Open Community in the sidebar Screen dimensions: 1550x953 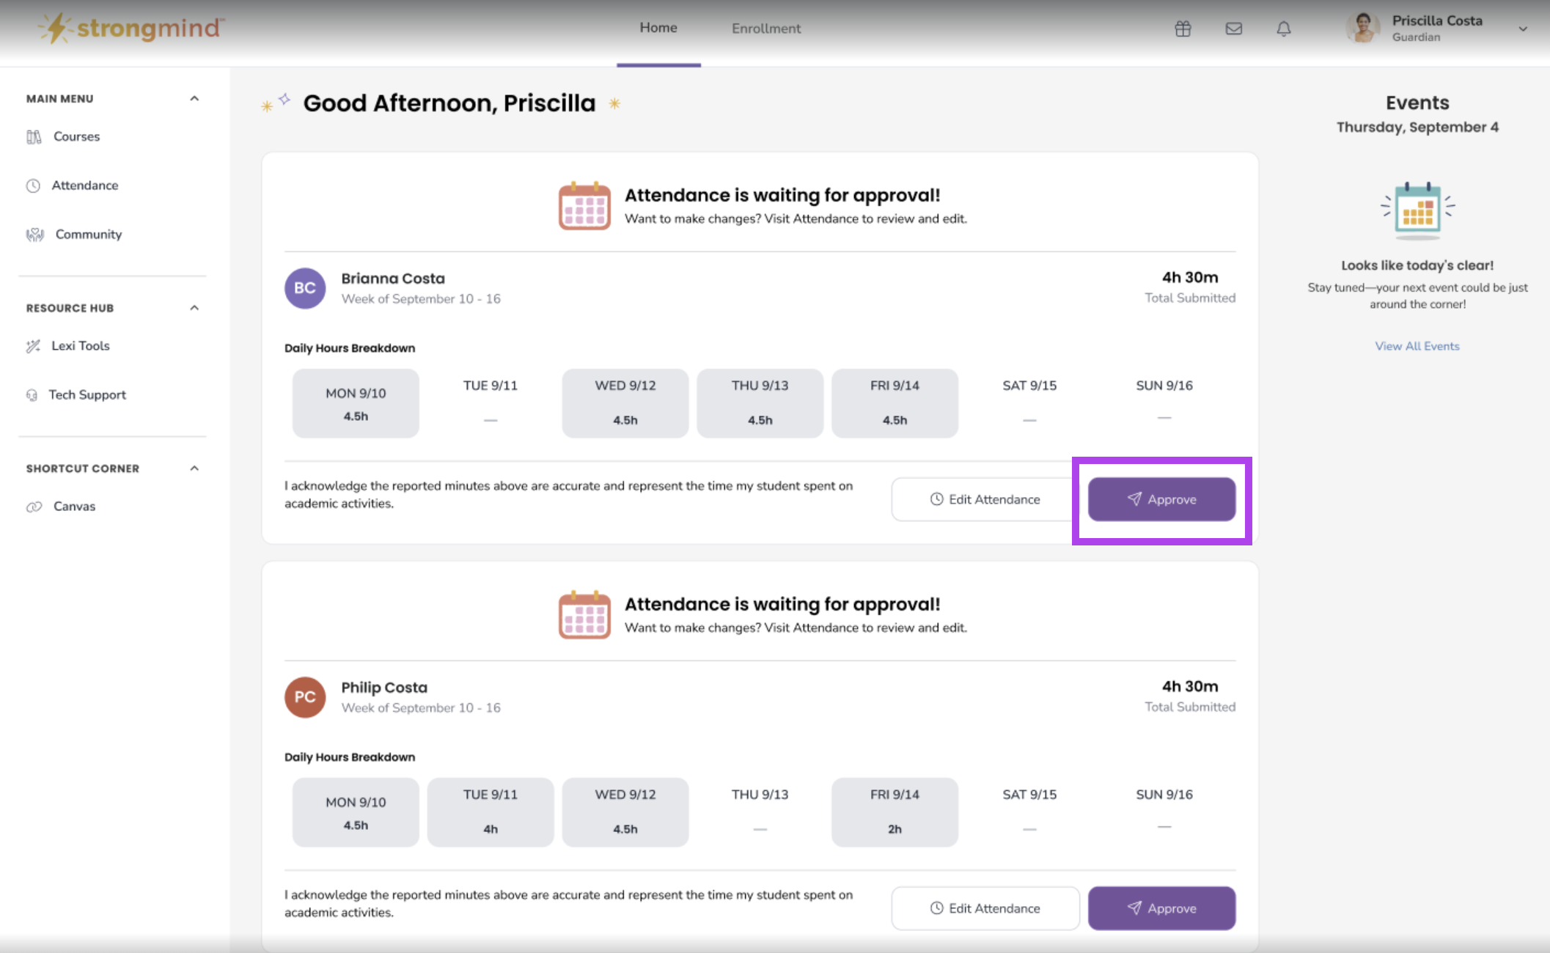pos(88,235)
